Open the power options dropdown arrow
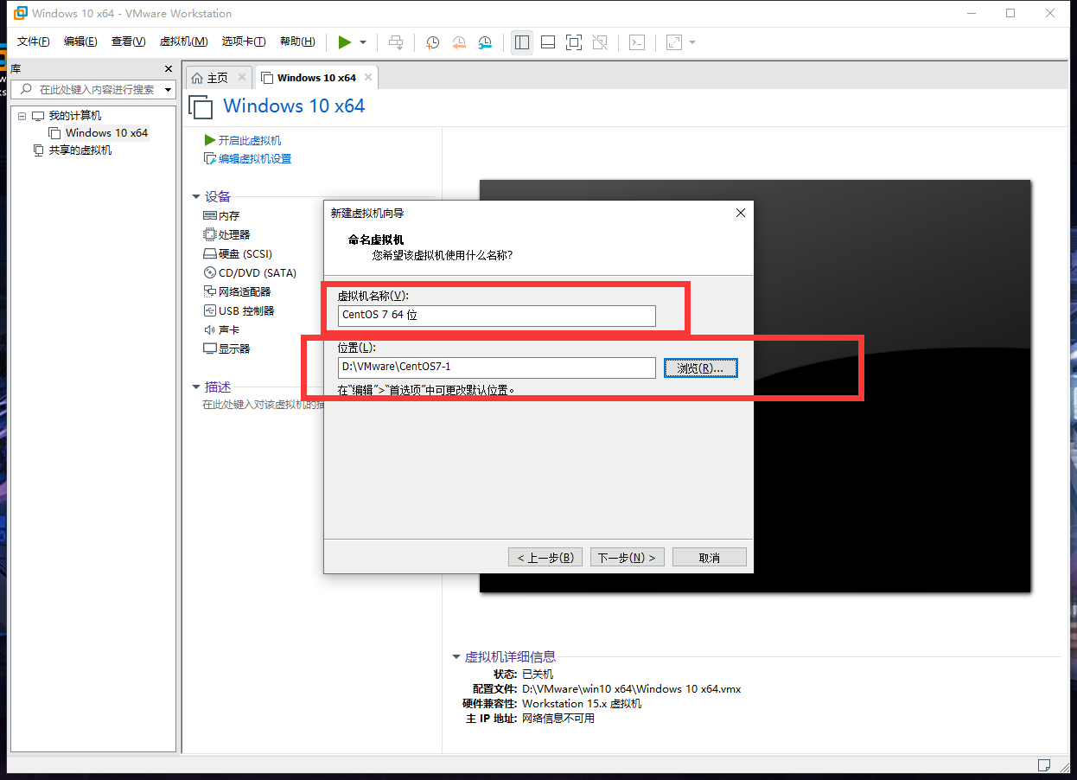 (363, 42)
